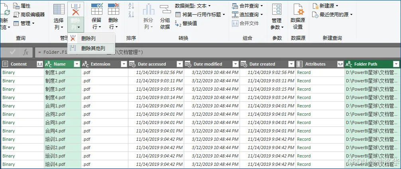Viewport: 401px width, 169px height.
Task: Click the 培训4.pdf name cell
Action: point(63,164)
